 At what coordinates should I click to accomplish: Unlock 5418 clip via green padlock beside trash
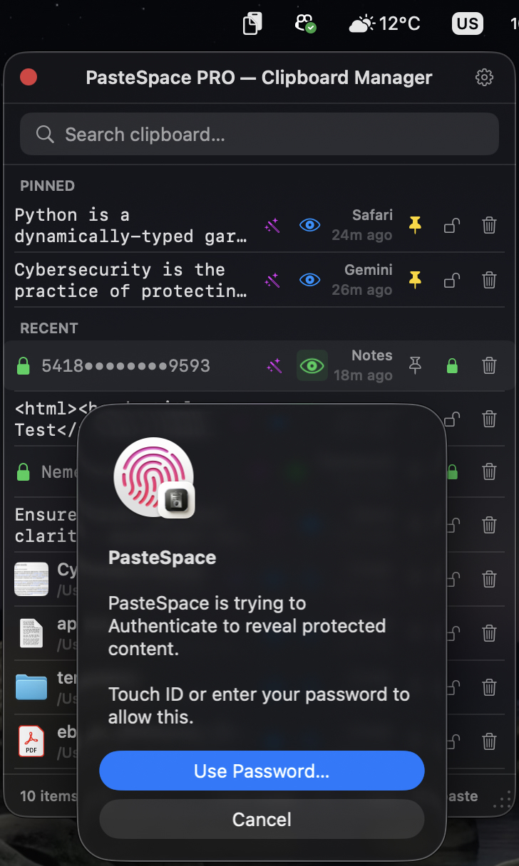click(x=452, y=366)
